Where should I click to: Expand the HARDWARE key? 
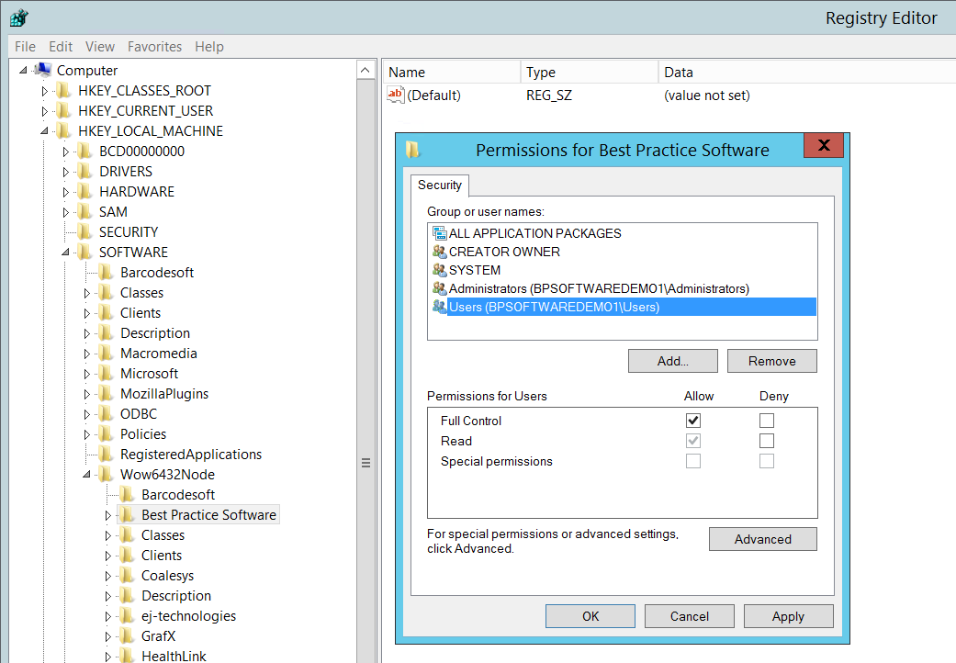66,192
